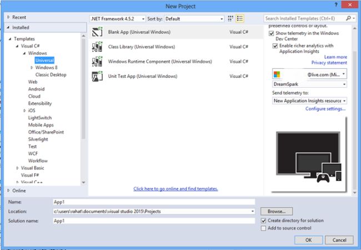Select the Cloud template category
Viewport: 361px width, 250px height.
(x=34, y=96)
